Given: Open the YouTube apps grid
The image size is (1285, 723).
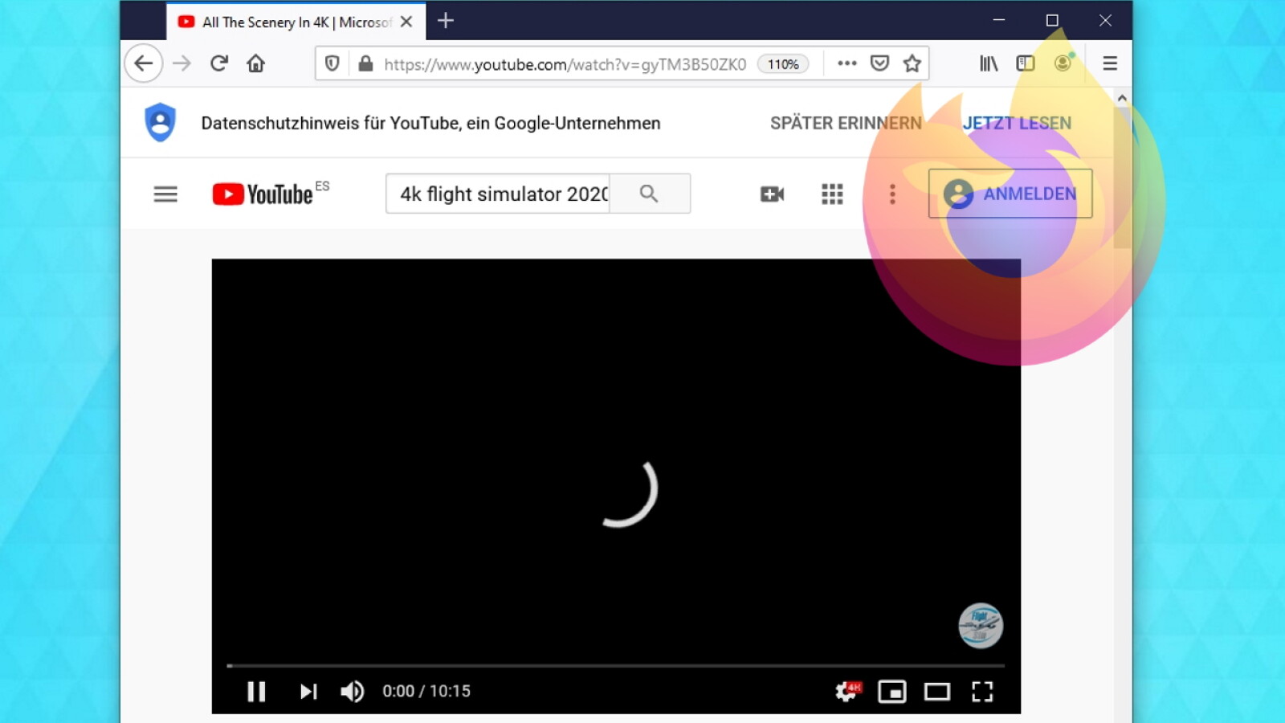Looking at the screenshot, I should click(832, 194).
